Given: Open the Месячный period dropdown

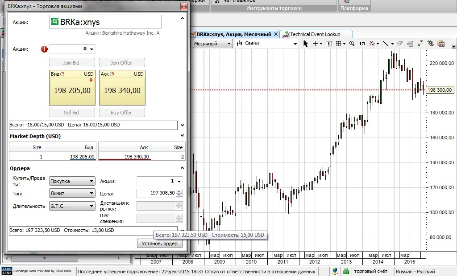Looking at the screenshot, I should click(212, 44).
